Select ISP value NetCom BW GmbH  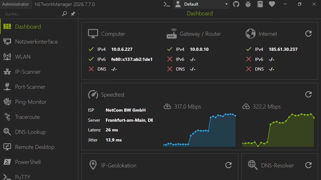(x=126, y=110)
